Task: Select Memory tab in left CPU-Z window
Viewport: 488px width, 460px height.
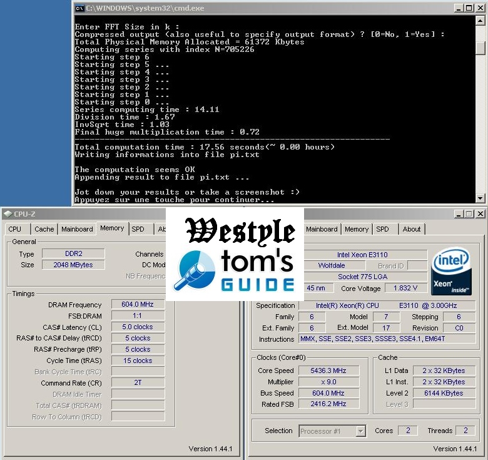Action: point(112,228)
